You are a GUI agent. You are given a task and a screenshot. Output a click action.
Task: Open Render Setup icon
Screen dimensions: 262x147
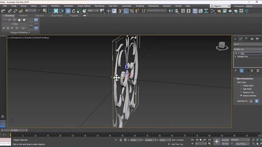(219, 11)
